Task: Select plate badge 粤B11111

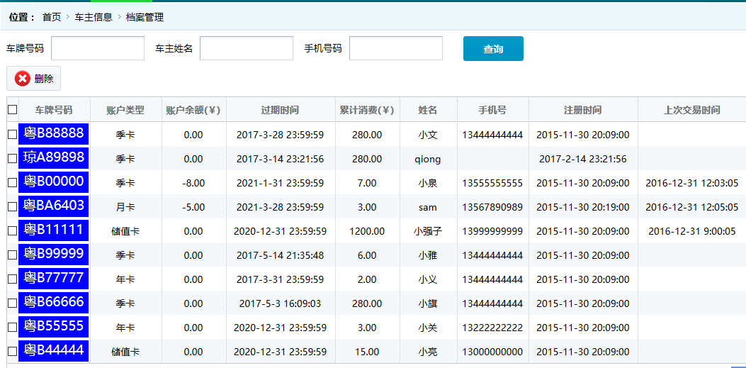Action: [54, 230]
